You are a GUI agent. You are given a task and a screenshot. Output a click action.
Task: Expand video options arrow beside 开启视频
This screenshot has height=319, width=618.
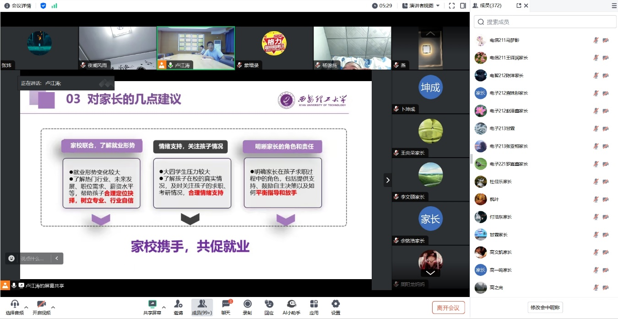(53, 307)
